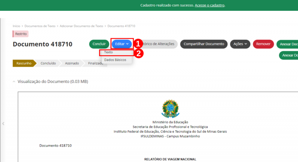Select the Assinado status step

[x=72, y=63]
